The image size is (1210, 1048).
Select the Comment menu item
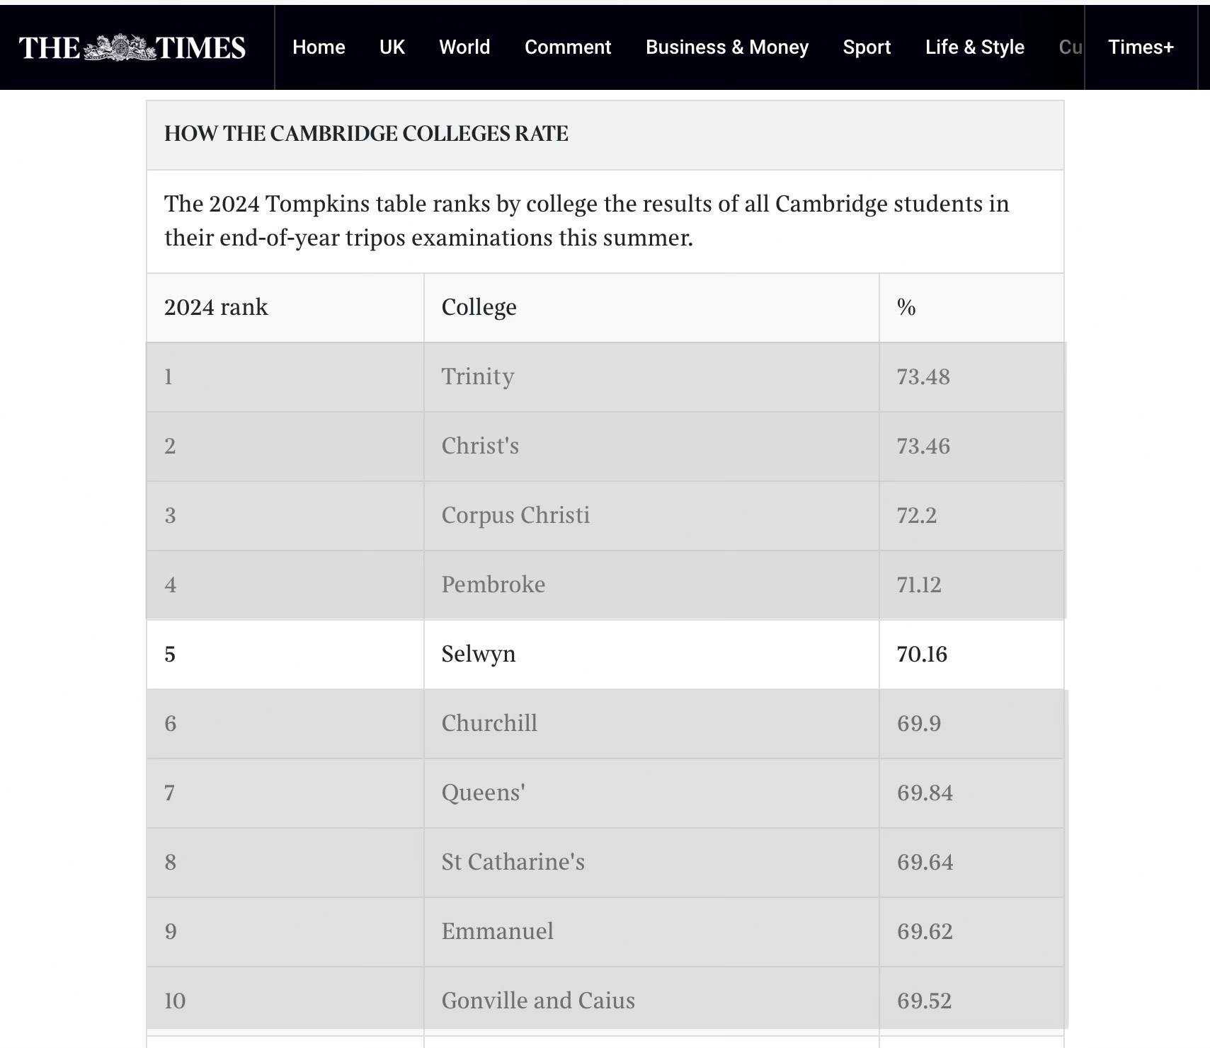[x=567, y=47]
